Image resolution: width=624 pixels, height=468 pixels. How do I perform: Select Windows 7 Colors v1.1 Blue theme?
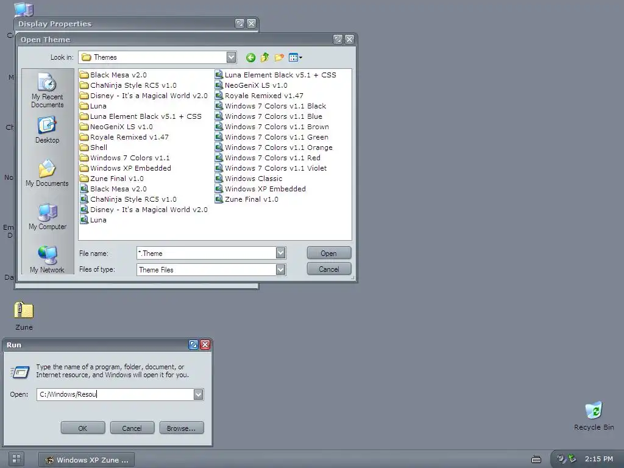(269, 116)
